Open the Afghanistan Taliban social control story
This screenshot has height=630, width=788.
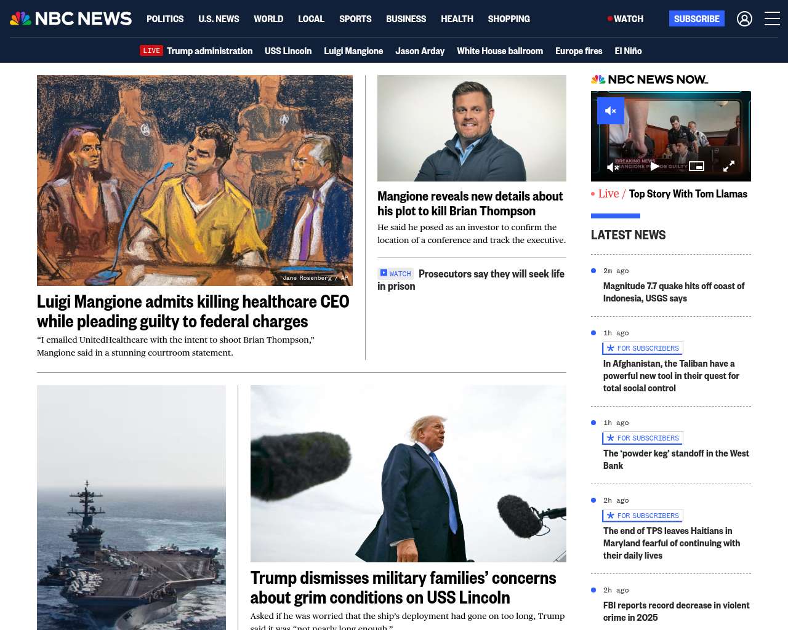click(672, 376)
